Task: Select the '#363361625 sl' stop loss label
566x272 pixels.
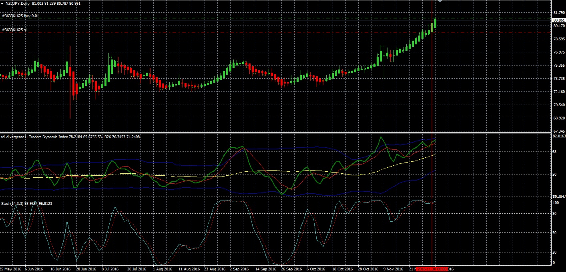Action: [x=14, y=30]
